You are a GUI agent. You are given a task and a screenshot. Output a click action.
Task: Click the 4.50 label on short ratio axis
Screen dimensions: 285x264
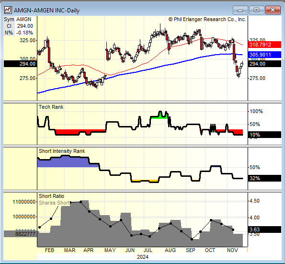point(254,201)
